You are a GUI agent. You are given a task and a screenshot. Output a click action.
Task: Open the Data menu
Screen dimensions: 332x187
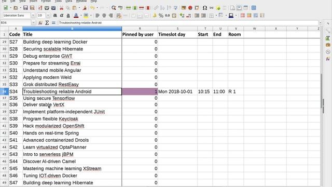coord(68,1)
